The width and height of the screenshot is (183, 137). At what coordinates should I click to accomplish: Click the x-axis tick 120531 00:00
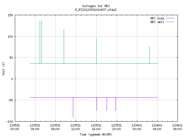(x=15, y=127)
